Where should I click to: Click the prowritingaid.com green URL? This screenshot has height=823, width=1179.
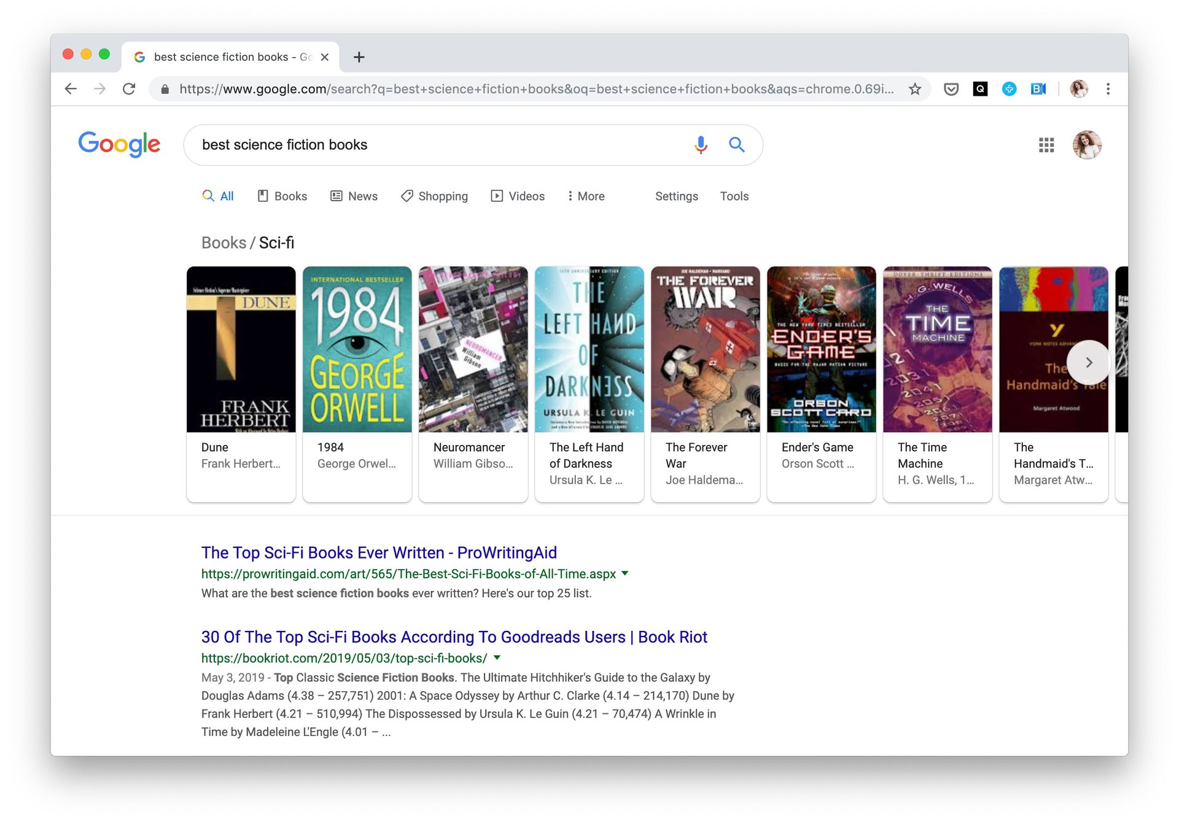[408, 574]
